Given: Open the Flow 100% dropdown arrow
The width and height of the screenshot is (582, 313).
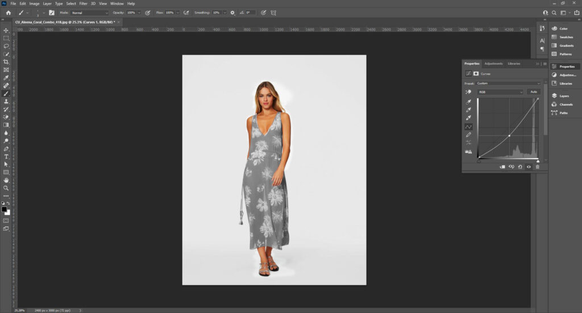Looking at the screenshot, I should click(178, 12).
